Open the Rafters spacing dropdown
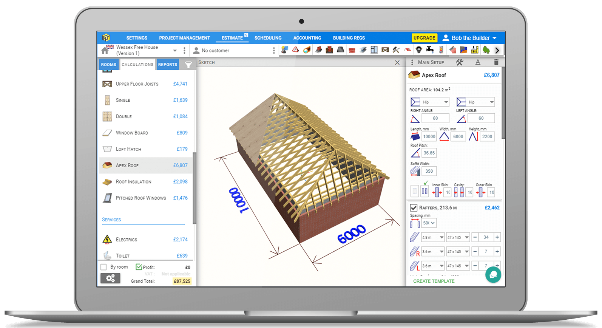Screen dimensions: 602x328 click(429, 223)
